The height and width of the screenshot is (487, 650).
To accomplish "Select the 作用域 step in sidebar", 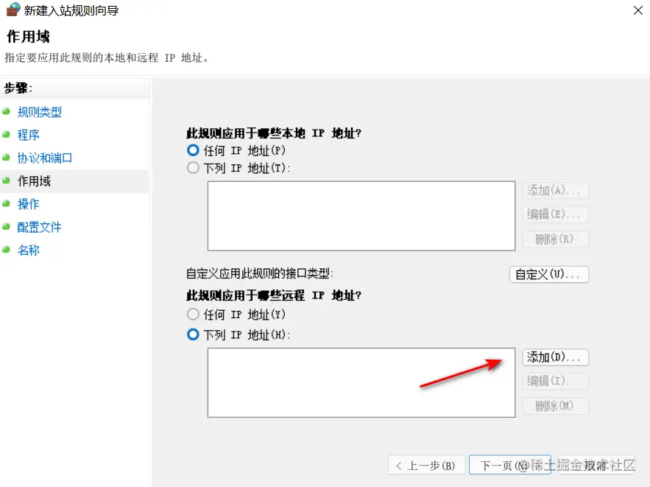I will 34,181.
